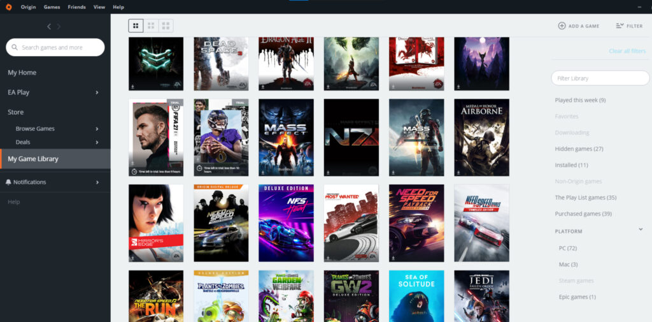Select My Game Library
This screenshot has width=652, height=322.
click(55, 159)
